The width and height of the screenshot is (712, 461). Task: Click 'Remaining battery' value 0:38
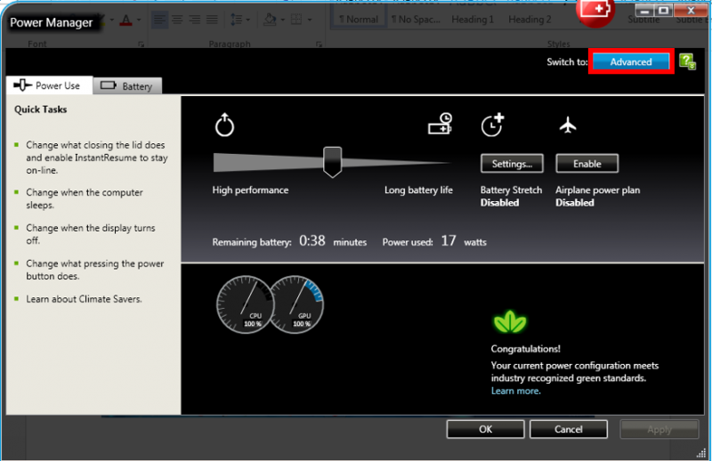[312, 240]
